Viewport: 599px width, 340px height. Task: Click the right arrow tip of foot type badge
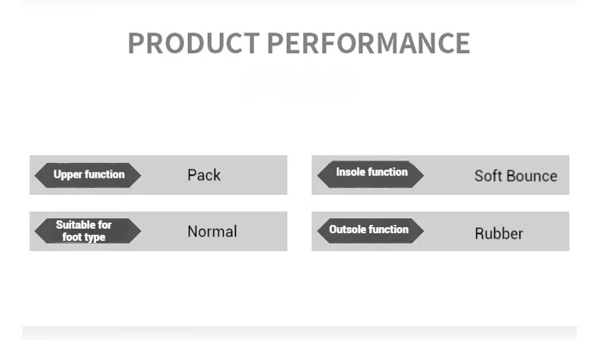pos(138,231)
